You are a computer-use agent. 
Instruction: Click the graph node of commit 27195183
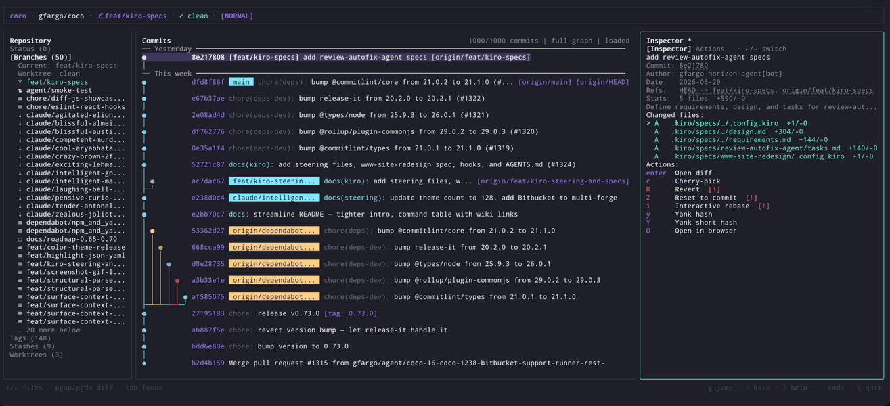click(x=144, y=313)
